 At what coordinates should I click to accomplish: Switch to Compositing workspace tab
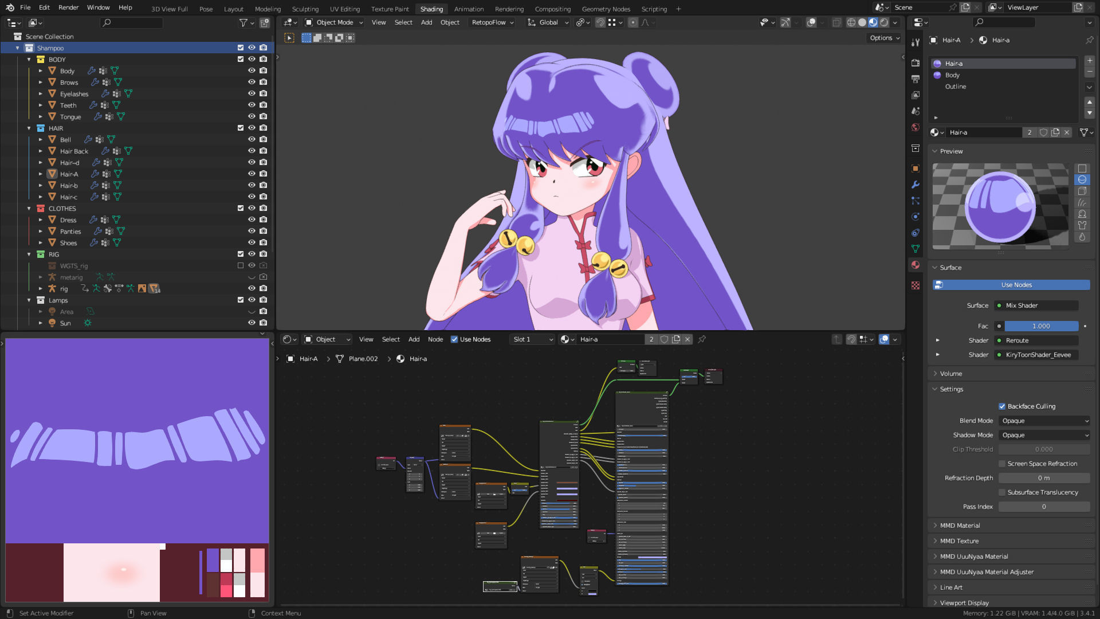(552, 9)
